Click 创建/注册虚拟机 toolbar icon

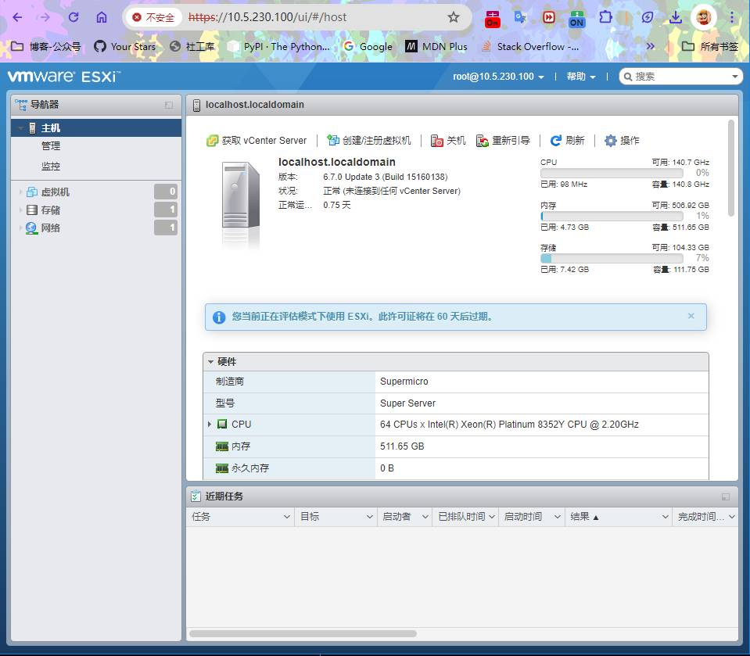tap(333, 141)
